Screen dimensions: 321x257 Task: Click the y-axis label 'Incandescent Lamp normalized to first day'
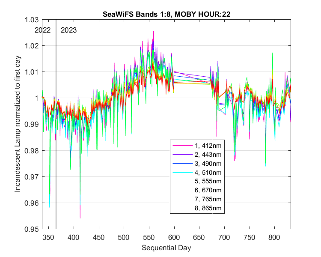coord(18,124)
